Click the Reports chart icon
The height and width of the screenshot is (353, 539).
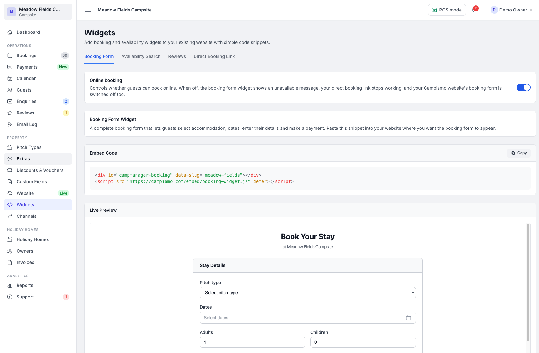click(10, 285)
